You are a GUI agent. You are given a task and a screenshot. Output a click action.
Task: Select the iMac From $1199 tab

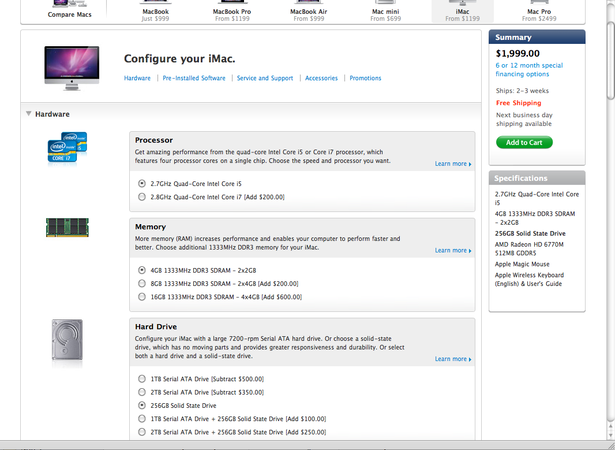click(x=463, y=12)
